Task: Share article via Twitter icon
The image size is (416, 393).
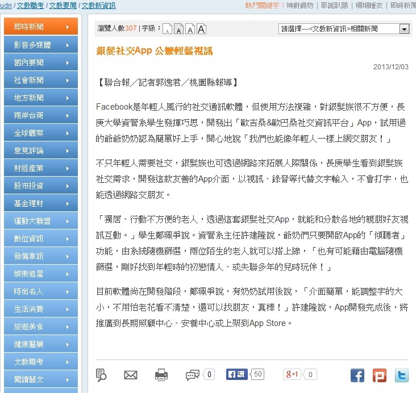Action: tap(401, 375)
